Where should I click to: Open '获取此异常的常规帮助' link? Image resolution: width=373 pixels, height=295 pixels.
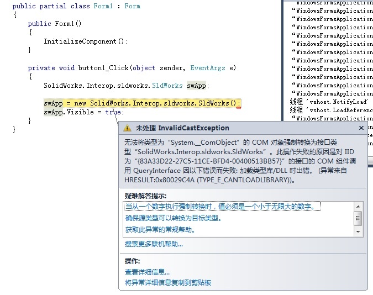pos(160,230)
